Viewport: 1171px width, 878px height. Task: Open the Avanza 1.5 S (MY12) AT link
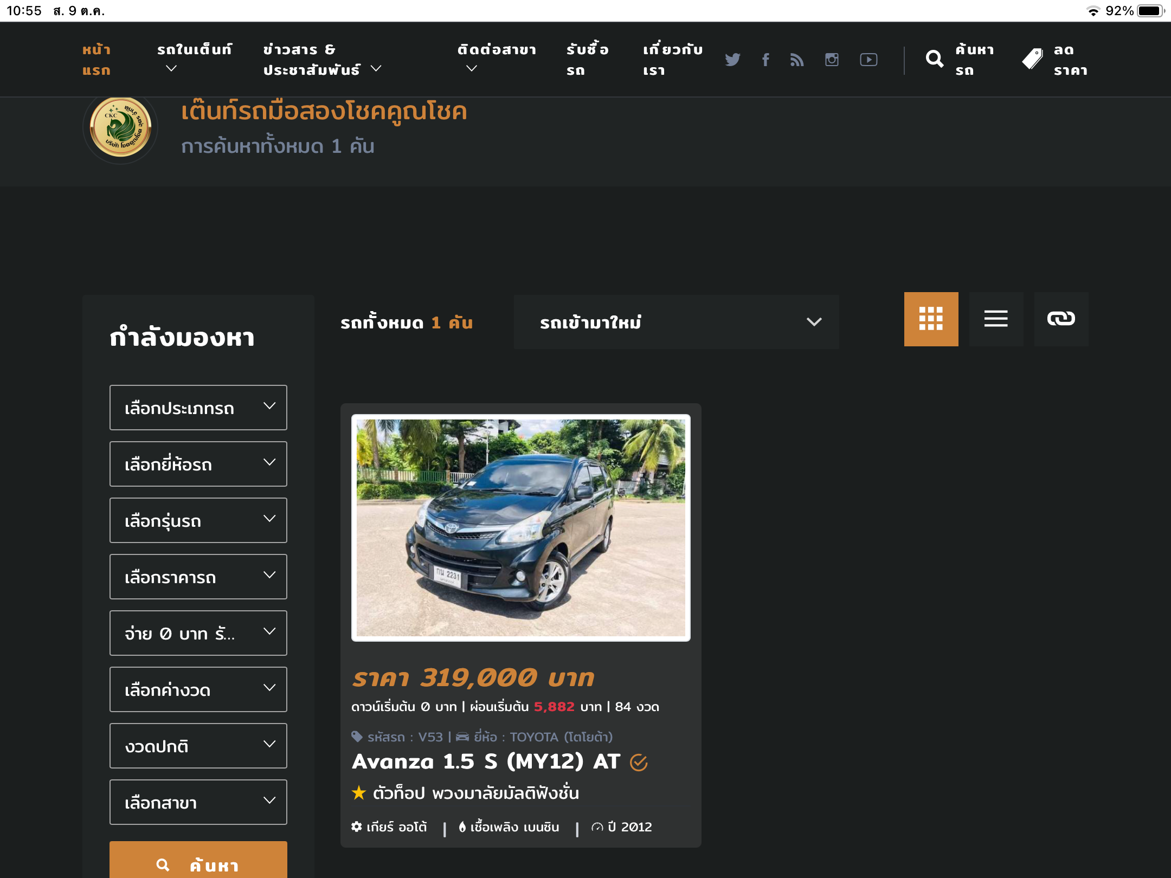(x=486, y=761)
